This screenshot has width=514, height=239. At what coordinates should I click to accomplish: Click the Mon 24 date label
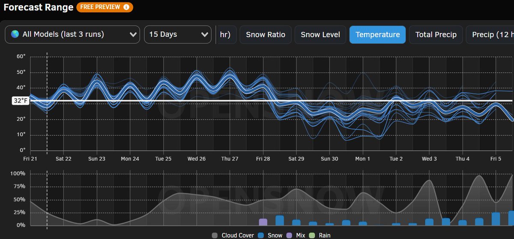coord(130,159)
